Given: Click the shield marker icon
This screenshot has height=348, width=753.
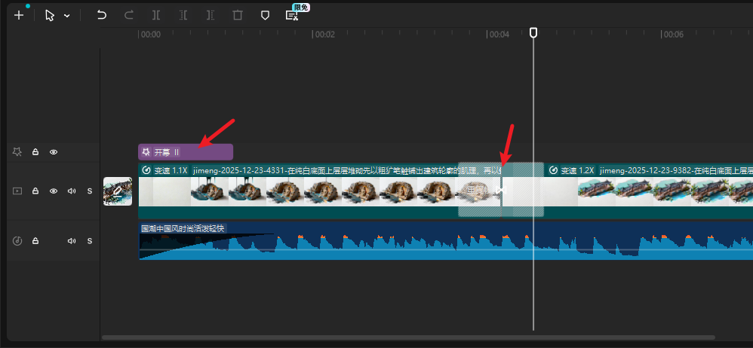Looking at the screenshot, I should [265, 15].
